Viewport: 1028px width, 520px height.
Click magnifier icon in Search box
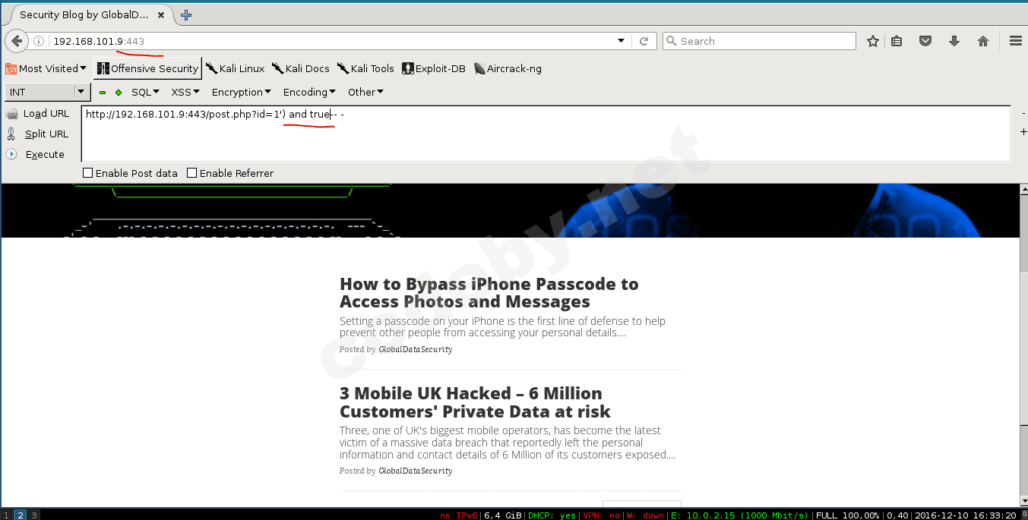(x=672, y=41)
